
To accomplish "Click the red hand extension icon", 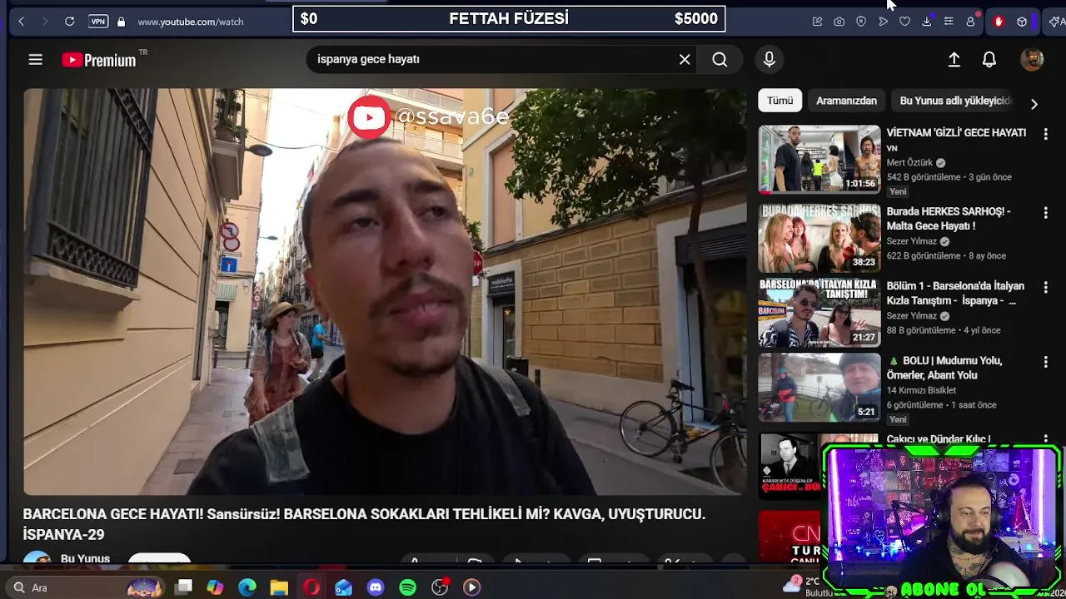I will pos(999,22).
